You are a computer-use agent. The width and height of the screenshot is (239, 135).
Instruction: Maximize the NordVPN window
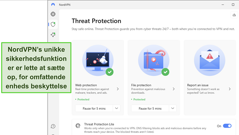point(233,5)
